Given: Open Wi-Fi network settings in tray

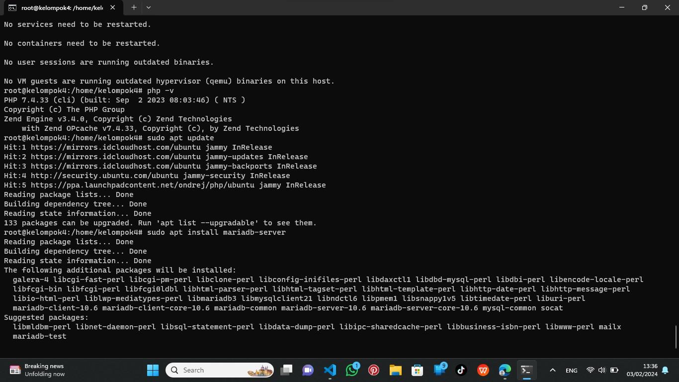Looking at the screenshot, I should (590, 370).
